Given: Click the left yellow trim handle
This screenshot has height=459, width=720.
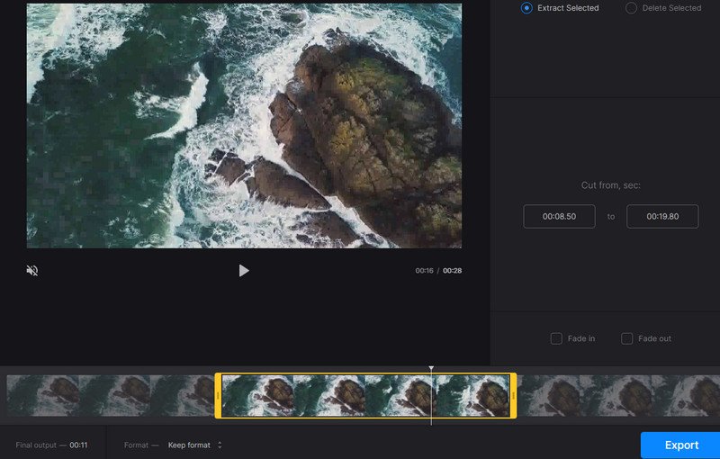Looking at the screenshot, I should click(218, 395).
